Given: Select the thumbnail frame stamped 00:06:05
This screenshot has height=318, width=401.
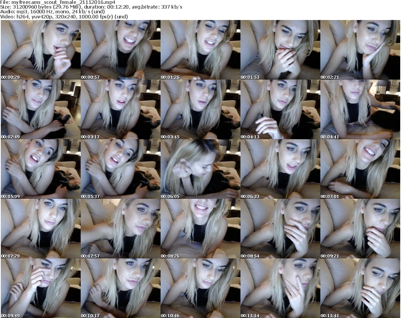Looking at the screenshot, I should 200,169.
